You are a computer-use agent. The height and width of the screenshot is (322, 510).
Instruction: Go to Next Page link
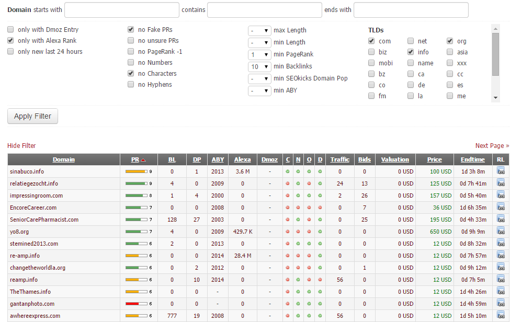[x=492, y=145]
